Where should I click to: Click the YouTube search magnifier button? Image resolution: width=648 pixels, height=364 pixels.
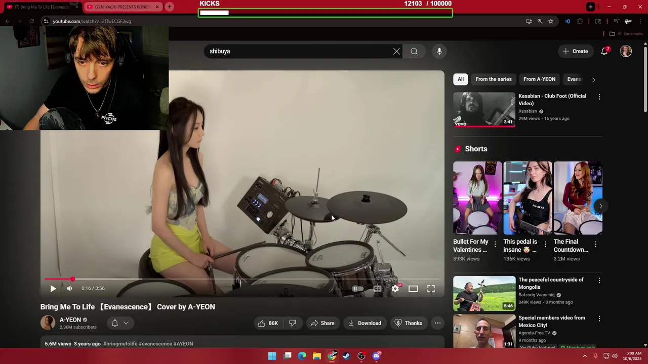click(x=414, y=51)
